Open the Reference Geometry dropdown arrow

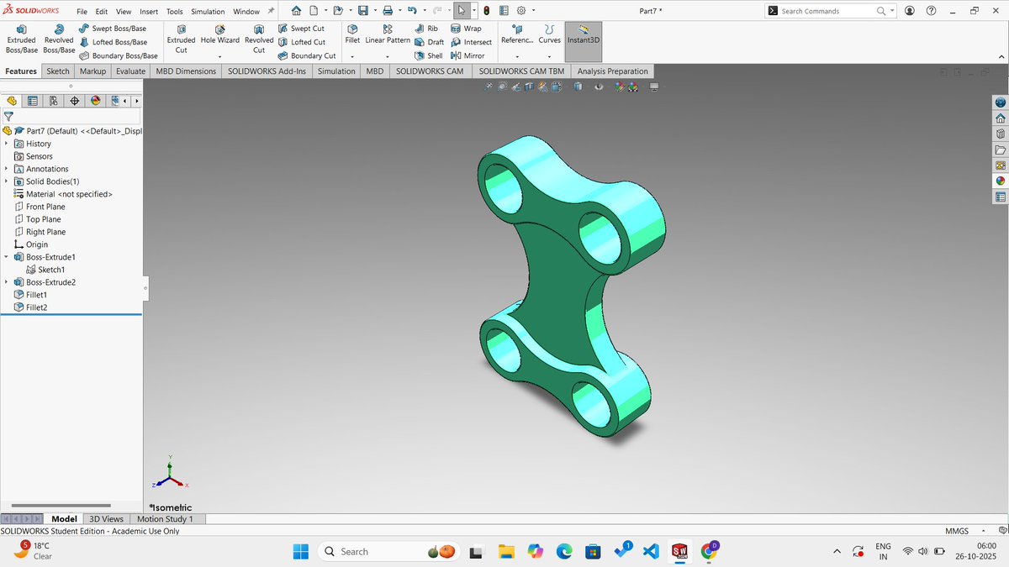[515, 56]
